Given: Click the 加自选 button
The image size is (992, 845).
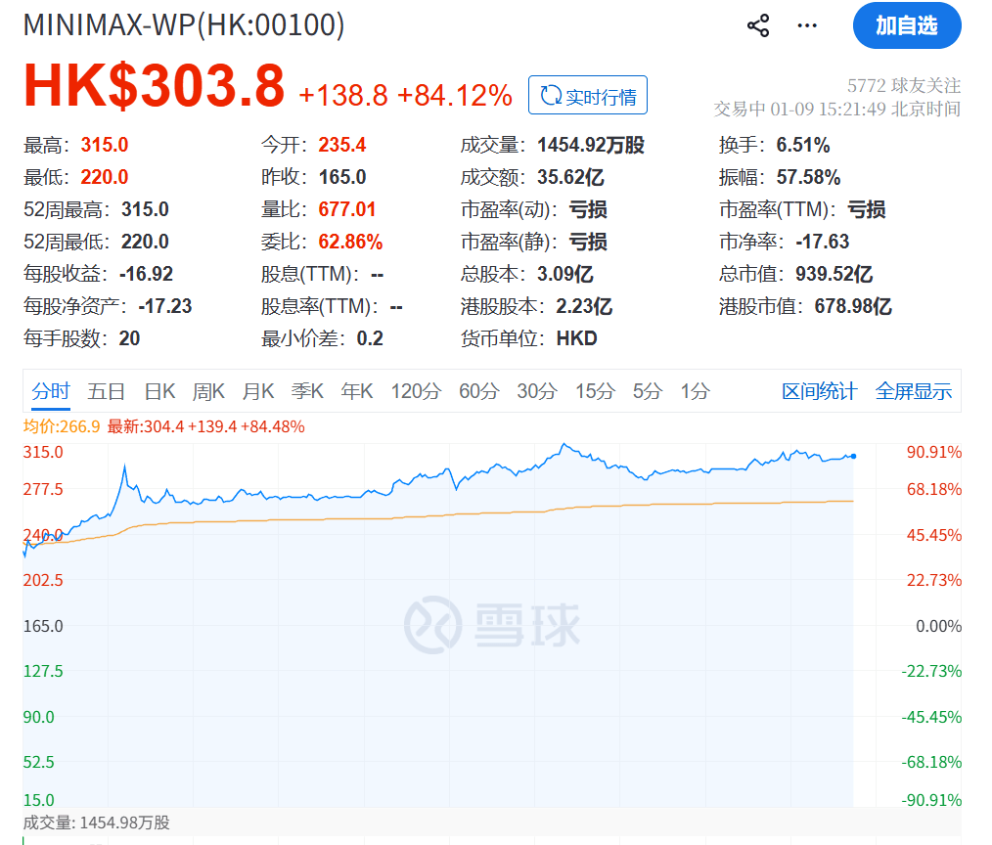Looking at the screenshot, I should pos(906,25).
